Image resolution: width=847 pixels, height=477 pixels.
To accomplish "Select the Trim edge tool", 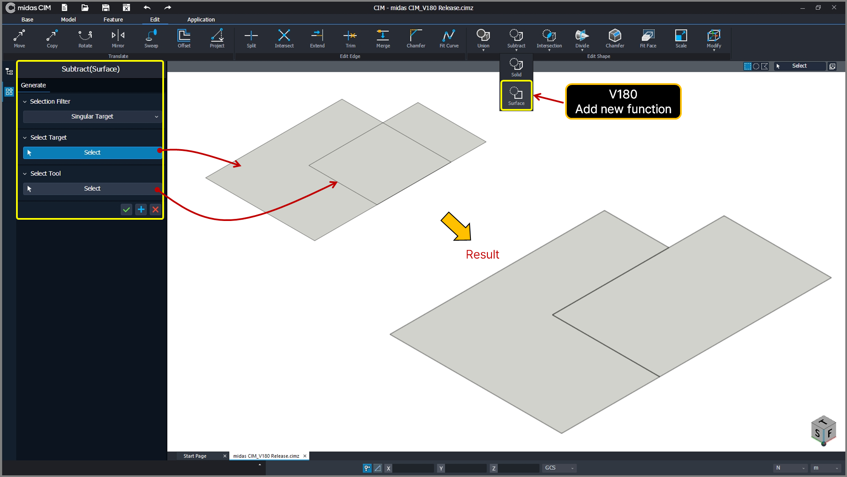I will click(x=350, y=38).
